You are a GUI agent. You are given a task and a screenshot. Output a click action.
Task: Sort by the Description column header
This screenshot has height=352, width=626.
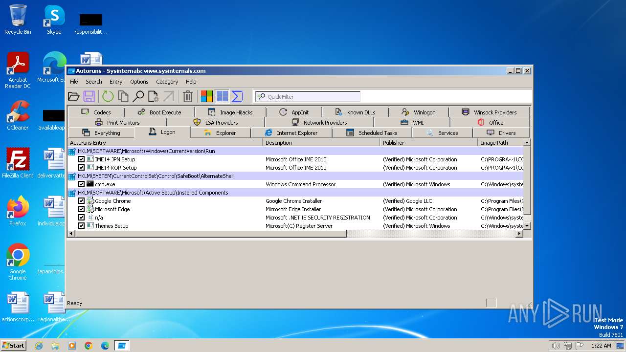pos(321,143)
